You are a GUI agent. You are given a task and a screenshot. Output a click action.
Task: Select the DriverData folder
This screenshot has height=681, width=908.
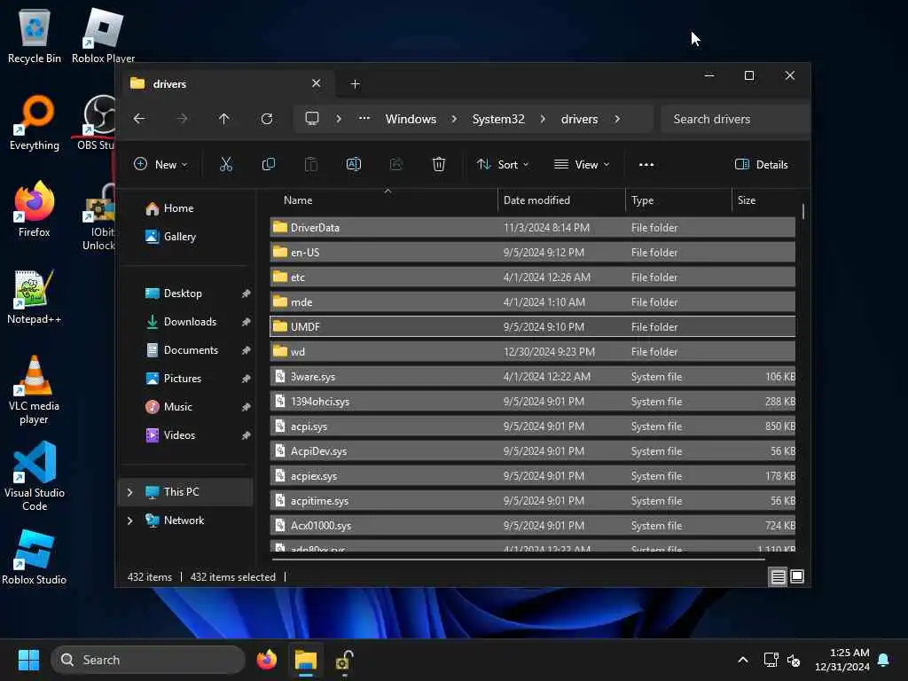(532, 228)
